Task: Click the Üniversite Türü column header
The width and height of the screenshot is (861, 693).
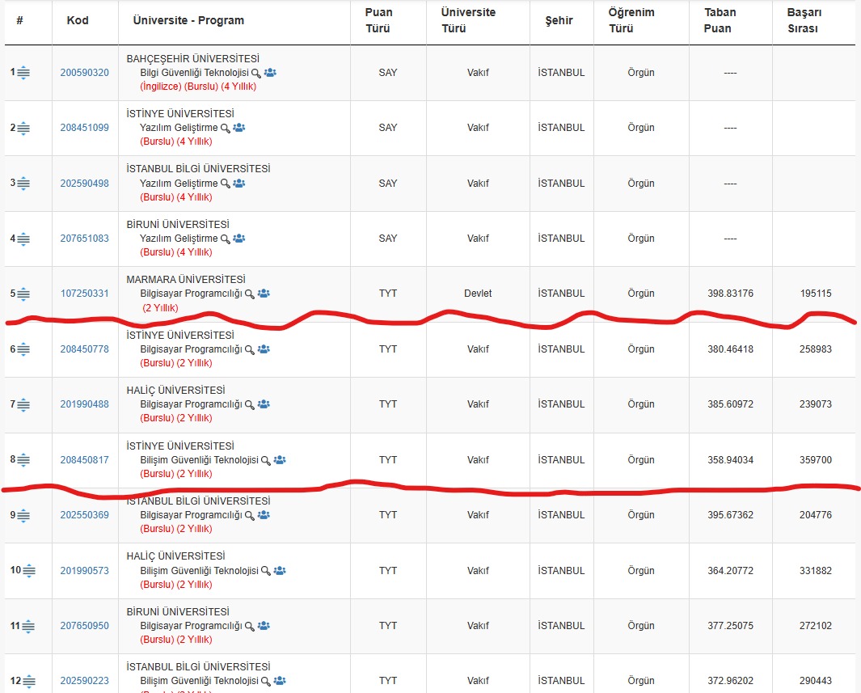Action: click(468, 20)
